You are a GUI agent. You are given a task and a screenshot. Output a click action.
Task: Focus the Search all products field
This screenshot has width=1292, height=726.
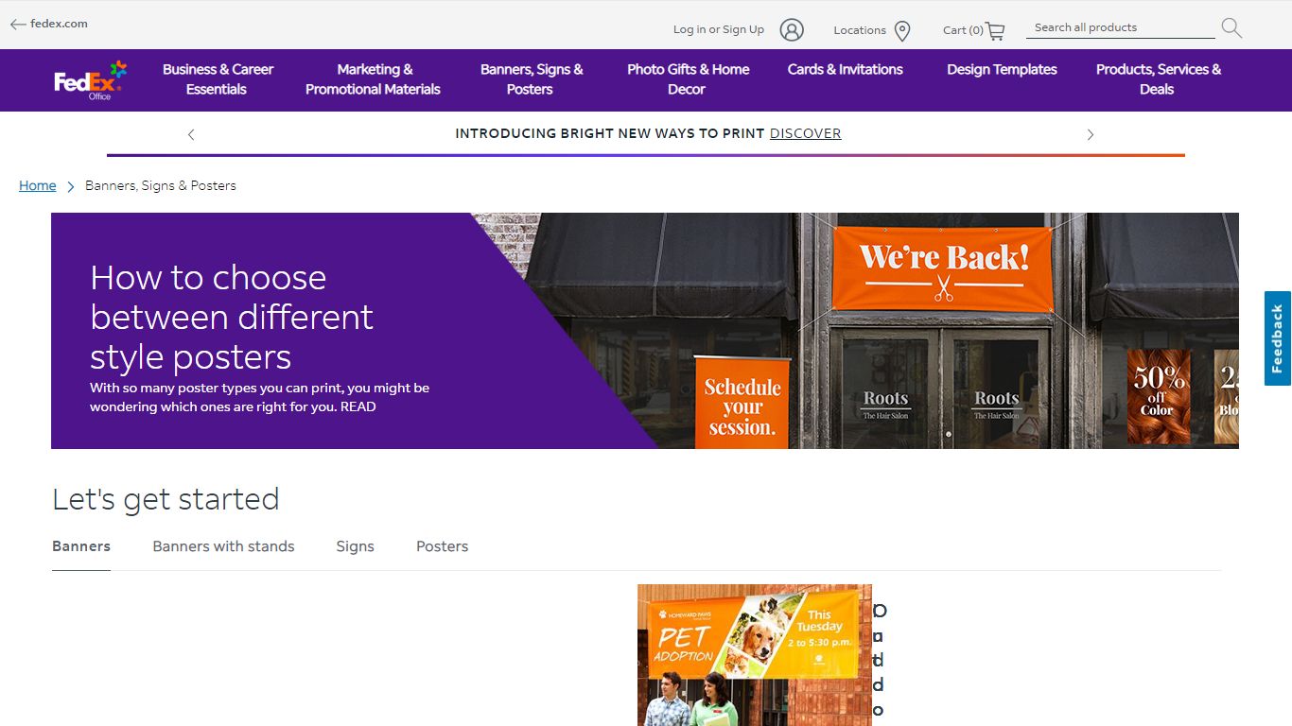pyautogui.click(x=1120, y=28)
